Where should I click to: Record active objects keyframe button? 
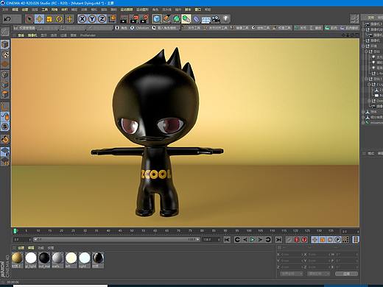[289, 239]
